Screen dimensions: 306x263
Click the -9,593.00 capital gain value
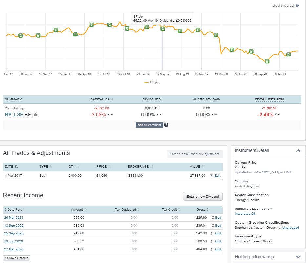click(101, 108)
